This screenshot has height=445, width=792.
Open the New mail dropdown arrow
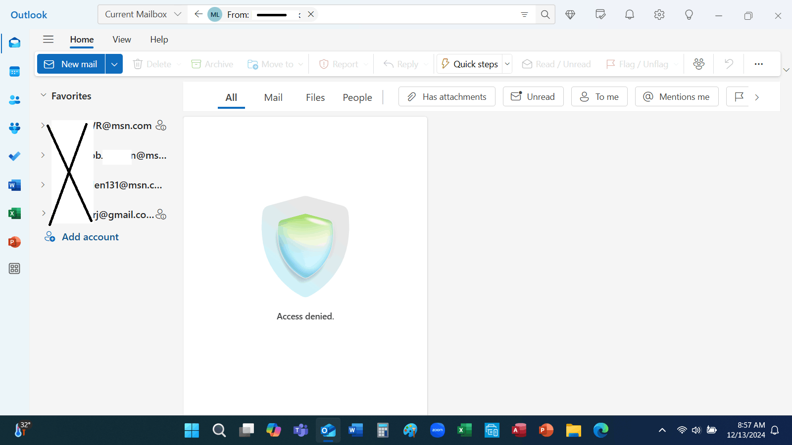click(x=114, y=64)
